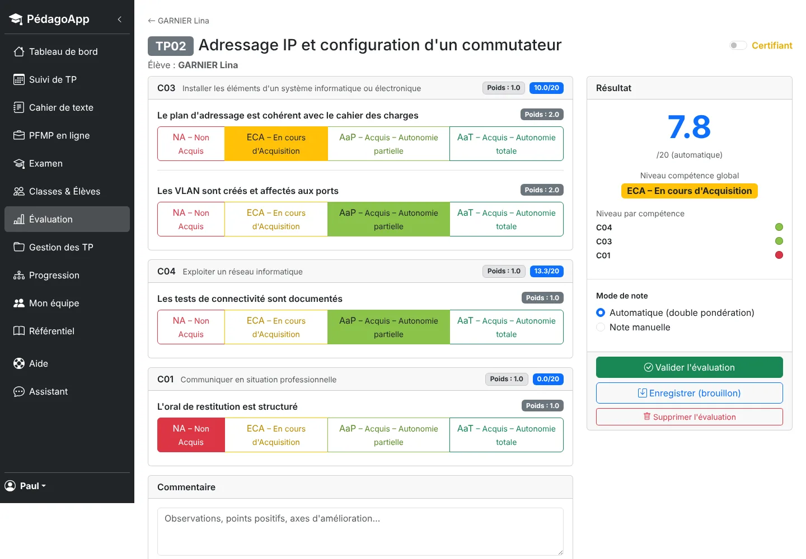Click the people icon for Classes & Élèves

click(19, 191)
